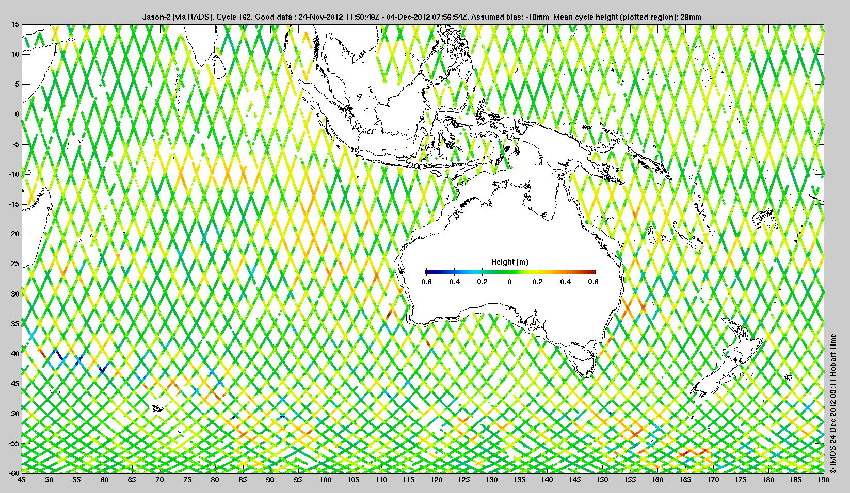
Task: Click longitude tick label 130
Action: [x=491, y=480]
